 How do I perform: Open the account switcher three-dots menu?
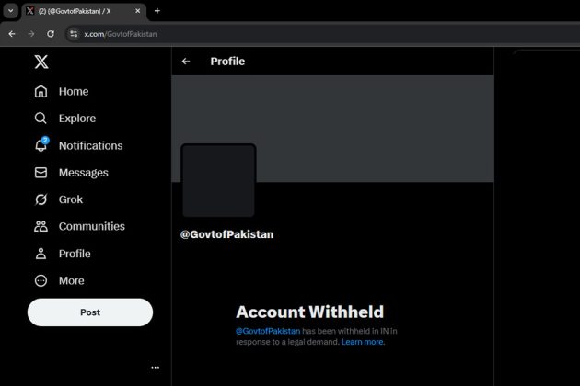155,368
